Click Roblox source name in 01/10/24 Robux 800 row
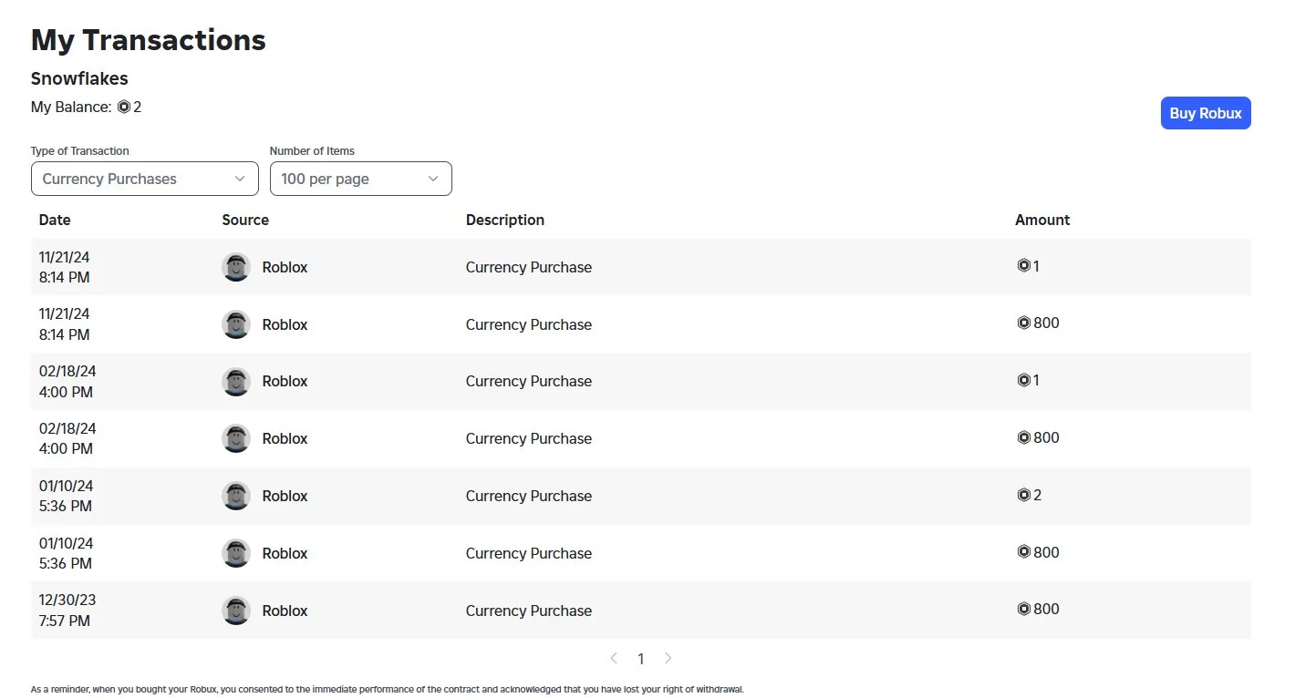 point(285,553)
